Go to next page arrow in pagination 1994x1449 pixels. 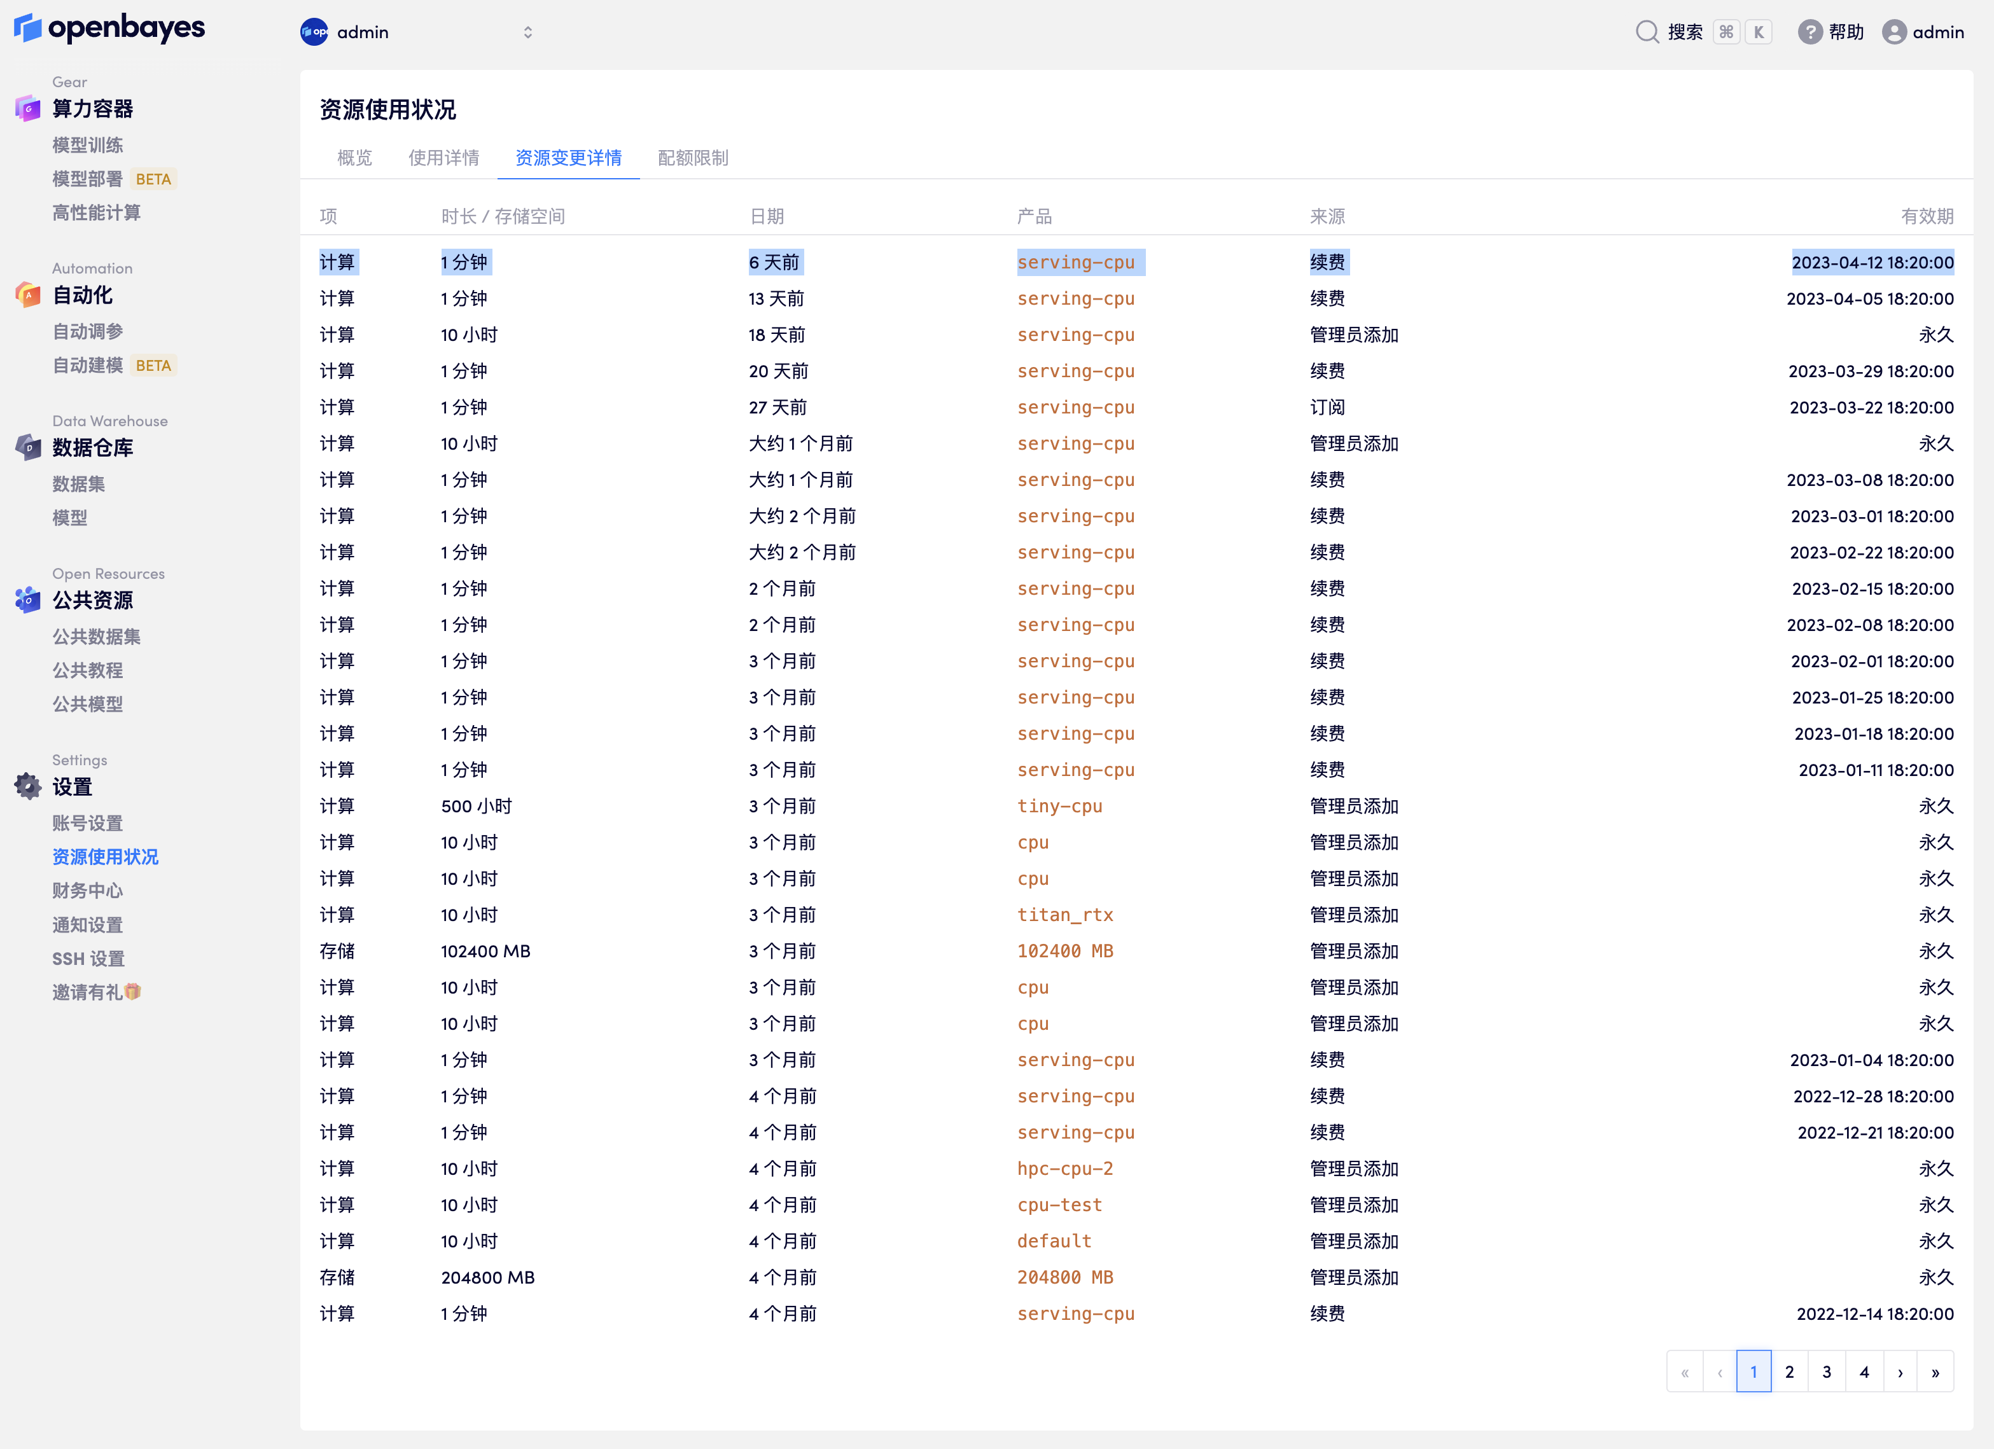click(1900, 1371)
